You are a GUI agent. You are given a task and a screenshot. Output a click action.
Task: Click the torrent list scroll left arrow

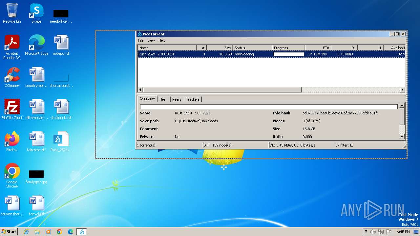[140, 89]
